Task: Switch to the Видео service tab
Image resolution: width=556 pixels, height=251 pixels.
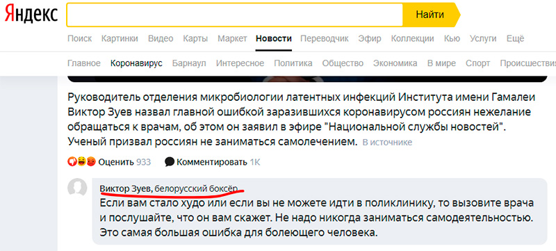Action: click(x=161, y=39)
